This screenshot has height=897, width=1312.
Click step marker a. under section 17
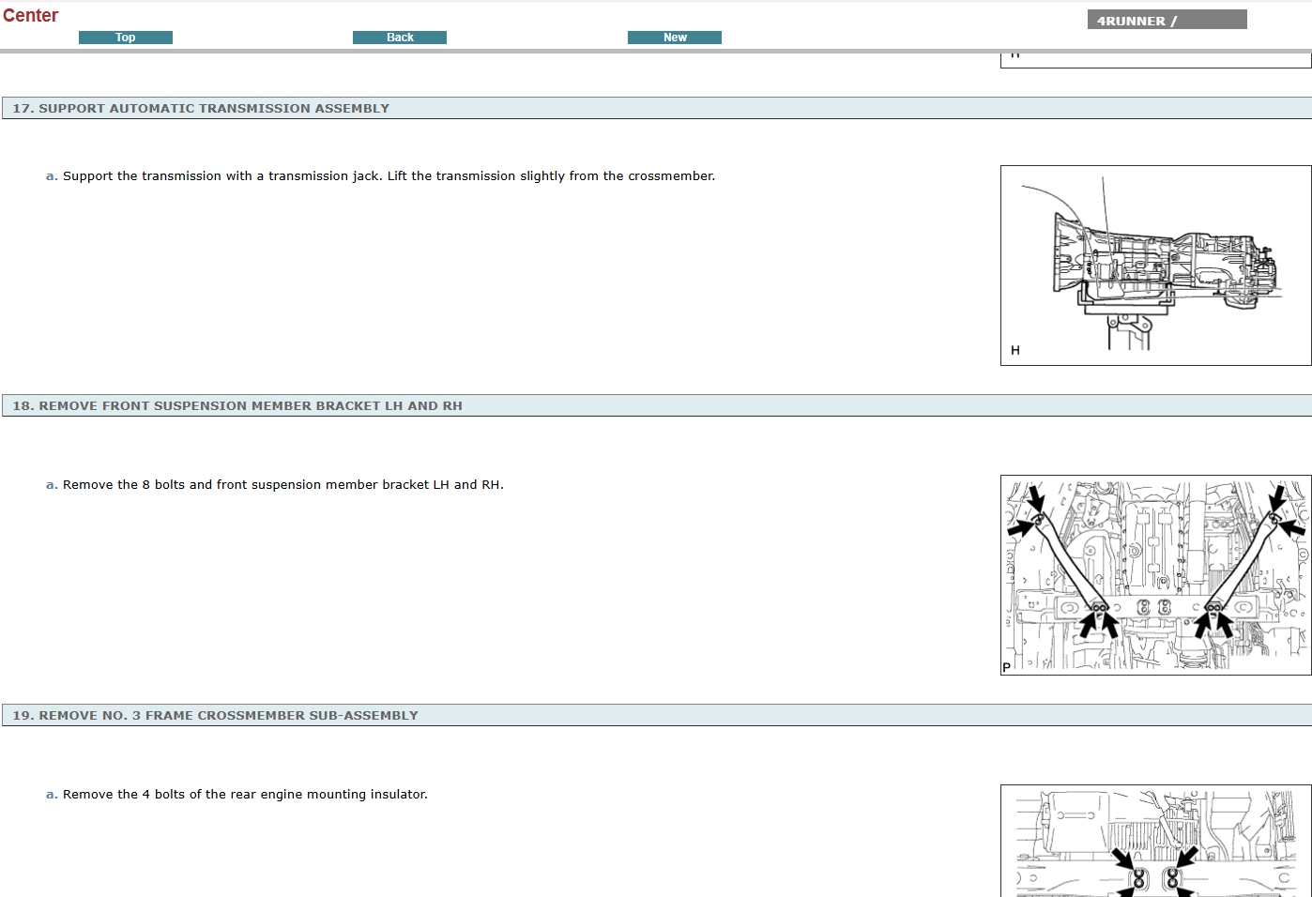coord(52,176)
